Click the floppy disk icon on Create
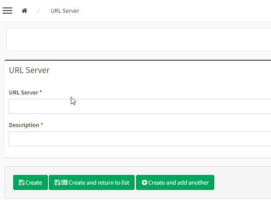Viewport: 271px width, 200px height. pos(21,183)
